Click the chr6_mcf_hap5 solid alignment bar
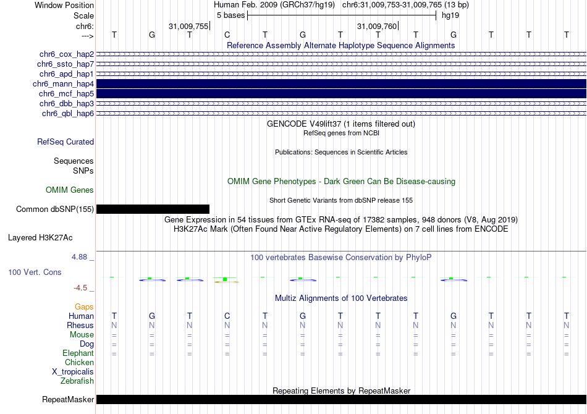Screen dimensions: 587x414 342,93
